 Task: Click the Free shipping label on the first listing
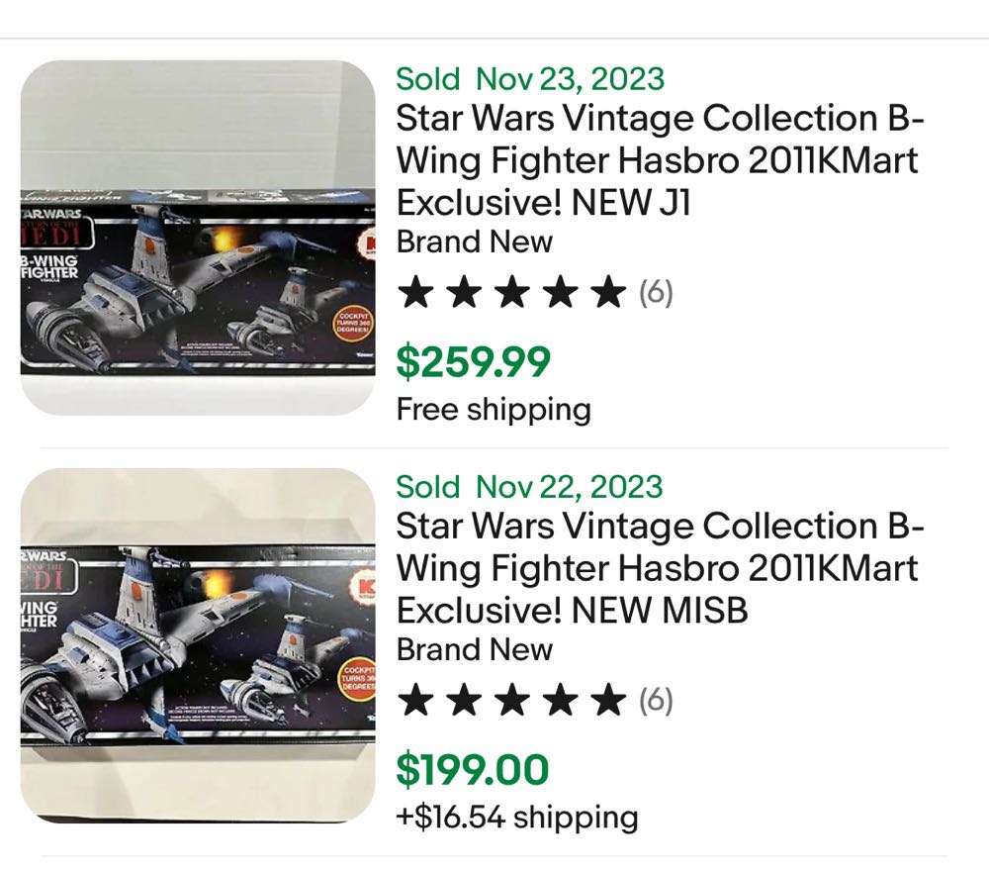(493, 408)
